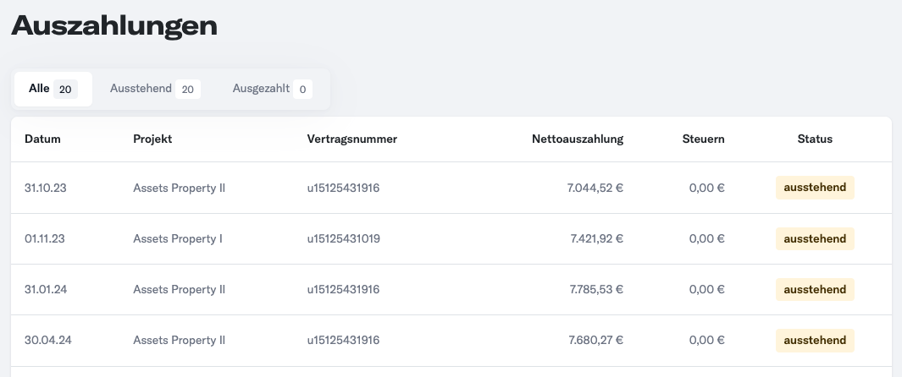Screen dimensions: 902x377
Task: Click the Auszahlungen page heading
Action: click(113, 26)
